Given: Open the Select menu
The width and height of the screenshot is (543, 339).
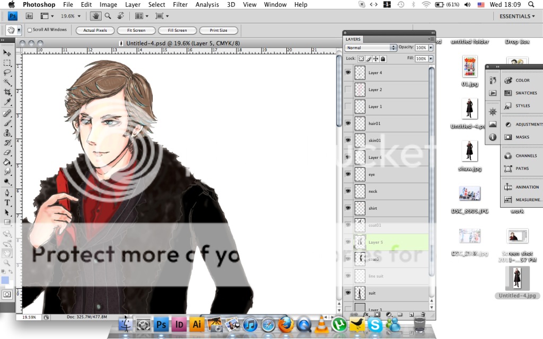Looking at the screenshot, I should (x=156, y=4).
